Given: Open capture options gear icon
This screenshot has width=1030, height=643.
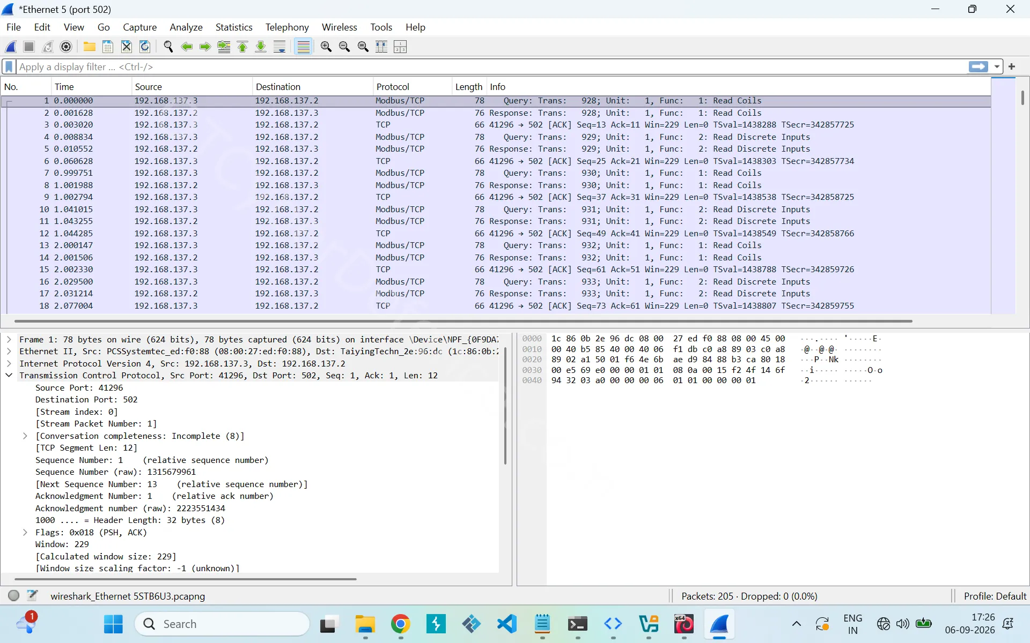Looking at the screenshot, I should pos(66,47).
